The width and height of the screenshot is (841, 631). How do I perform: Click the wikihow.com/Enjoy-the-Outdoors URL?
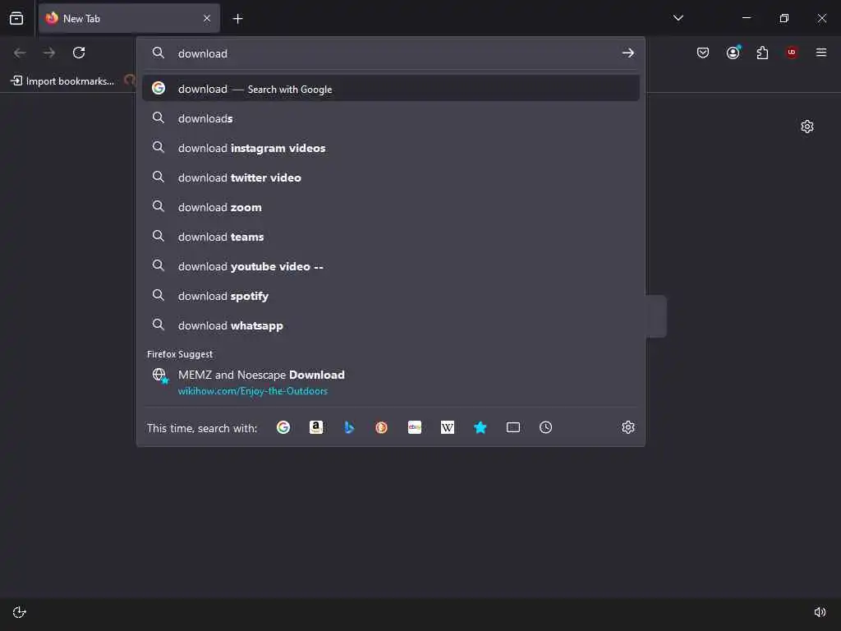[253, 391]
